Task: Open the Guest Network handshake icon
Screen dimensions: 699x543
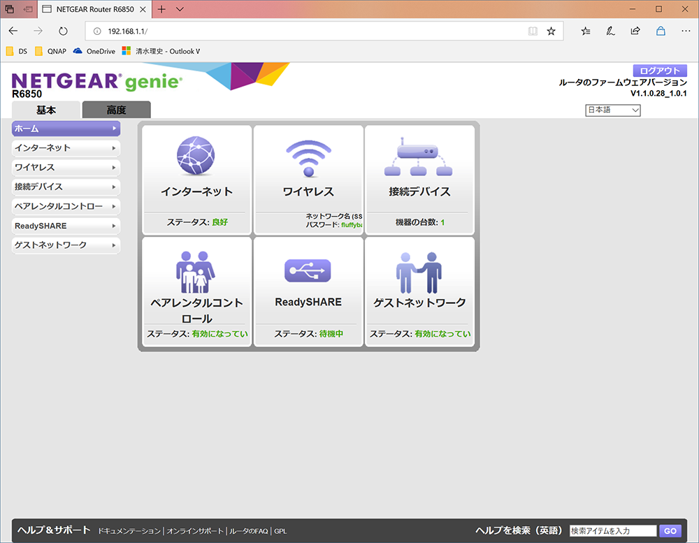Action: tap(419, 272)
